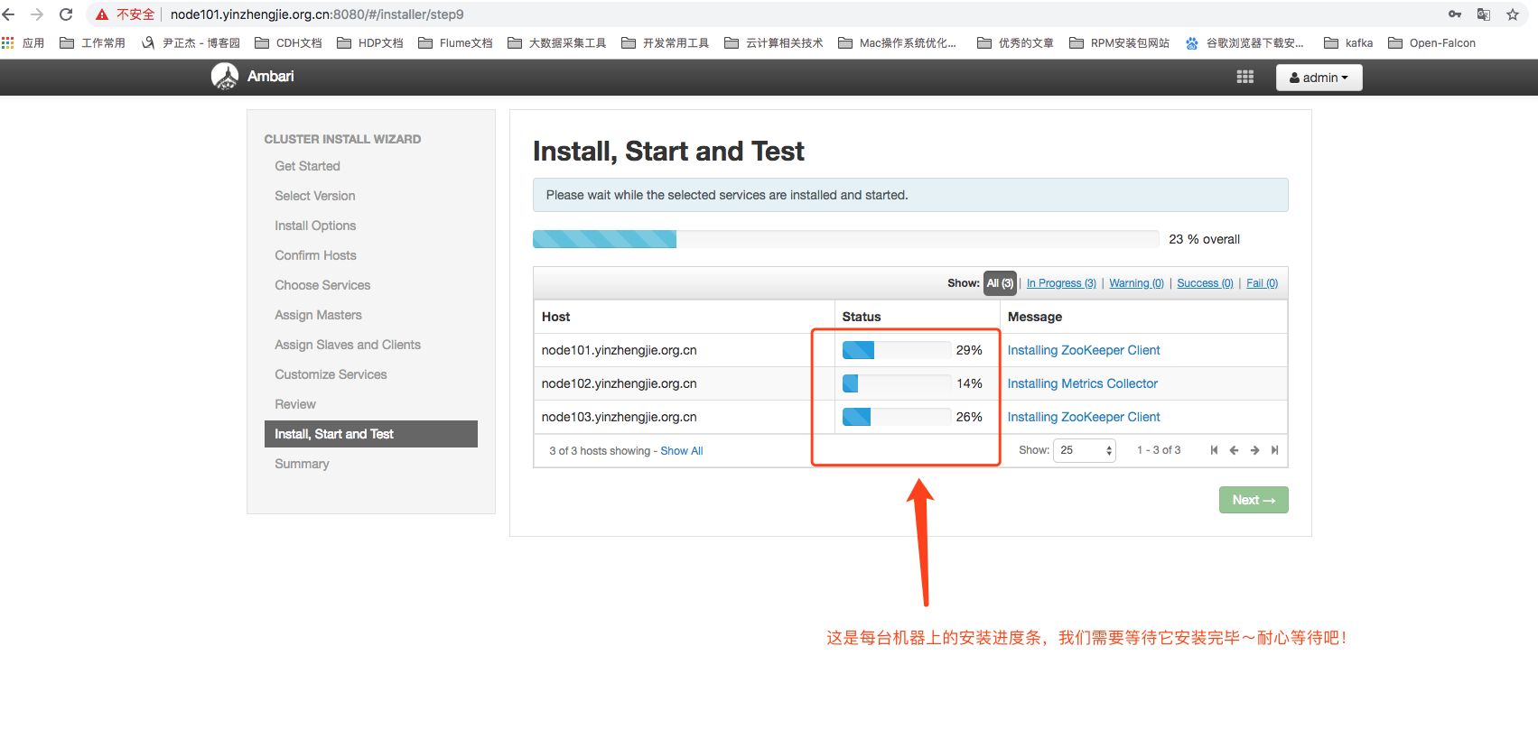Open the CDH文档 bookmark folder

(x=288, y=42)
